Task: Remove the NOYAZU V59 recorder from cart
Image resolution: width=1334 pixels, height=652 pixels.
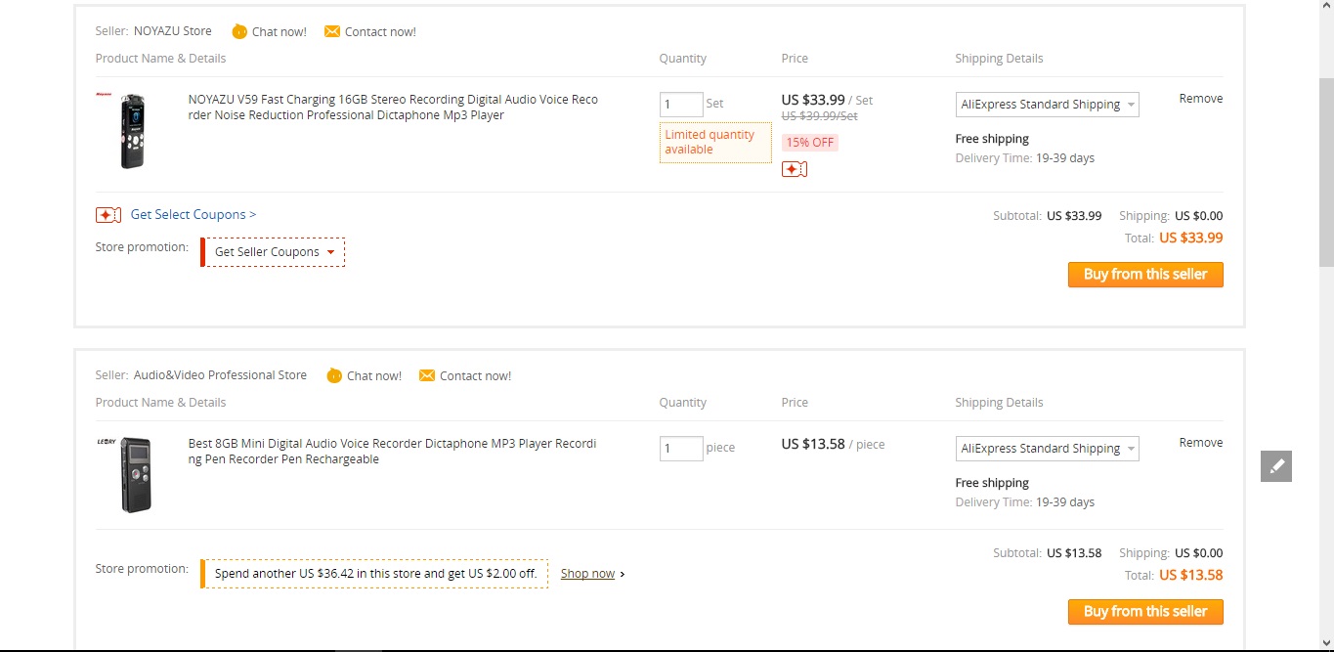Action: [x=1200, y=99]
